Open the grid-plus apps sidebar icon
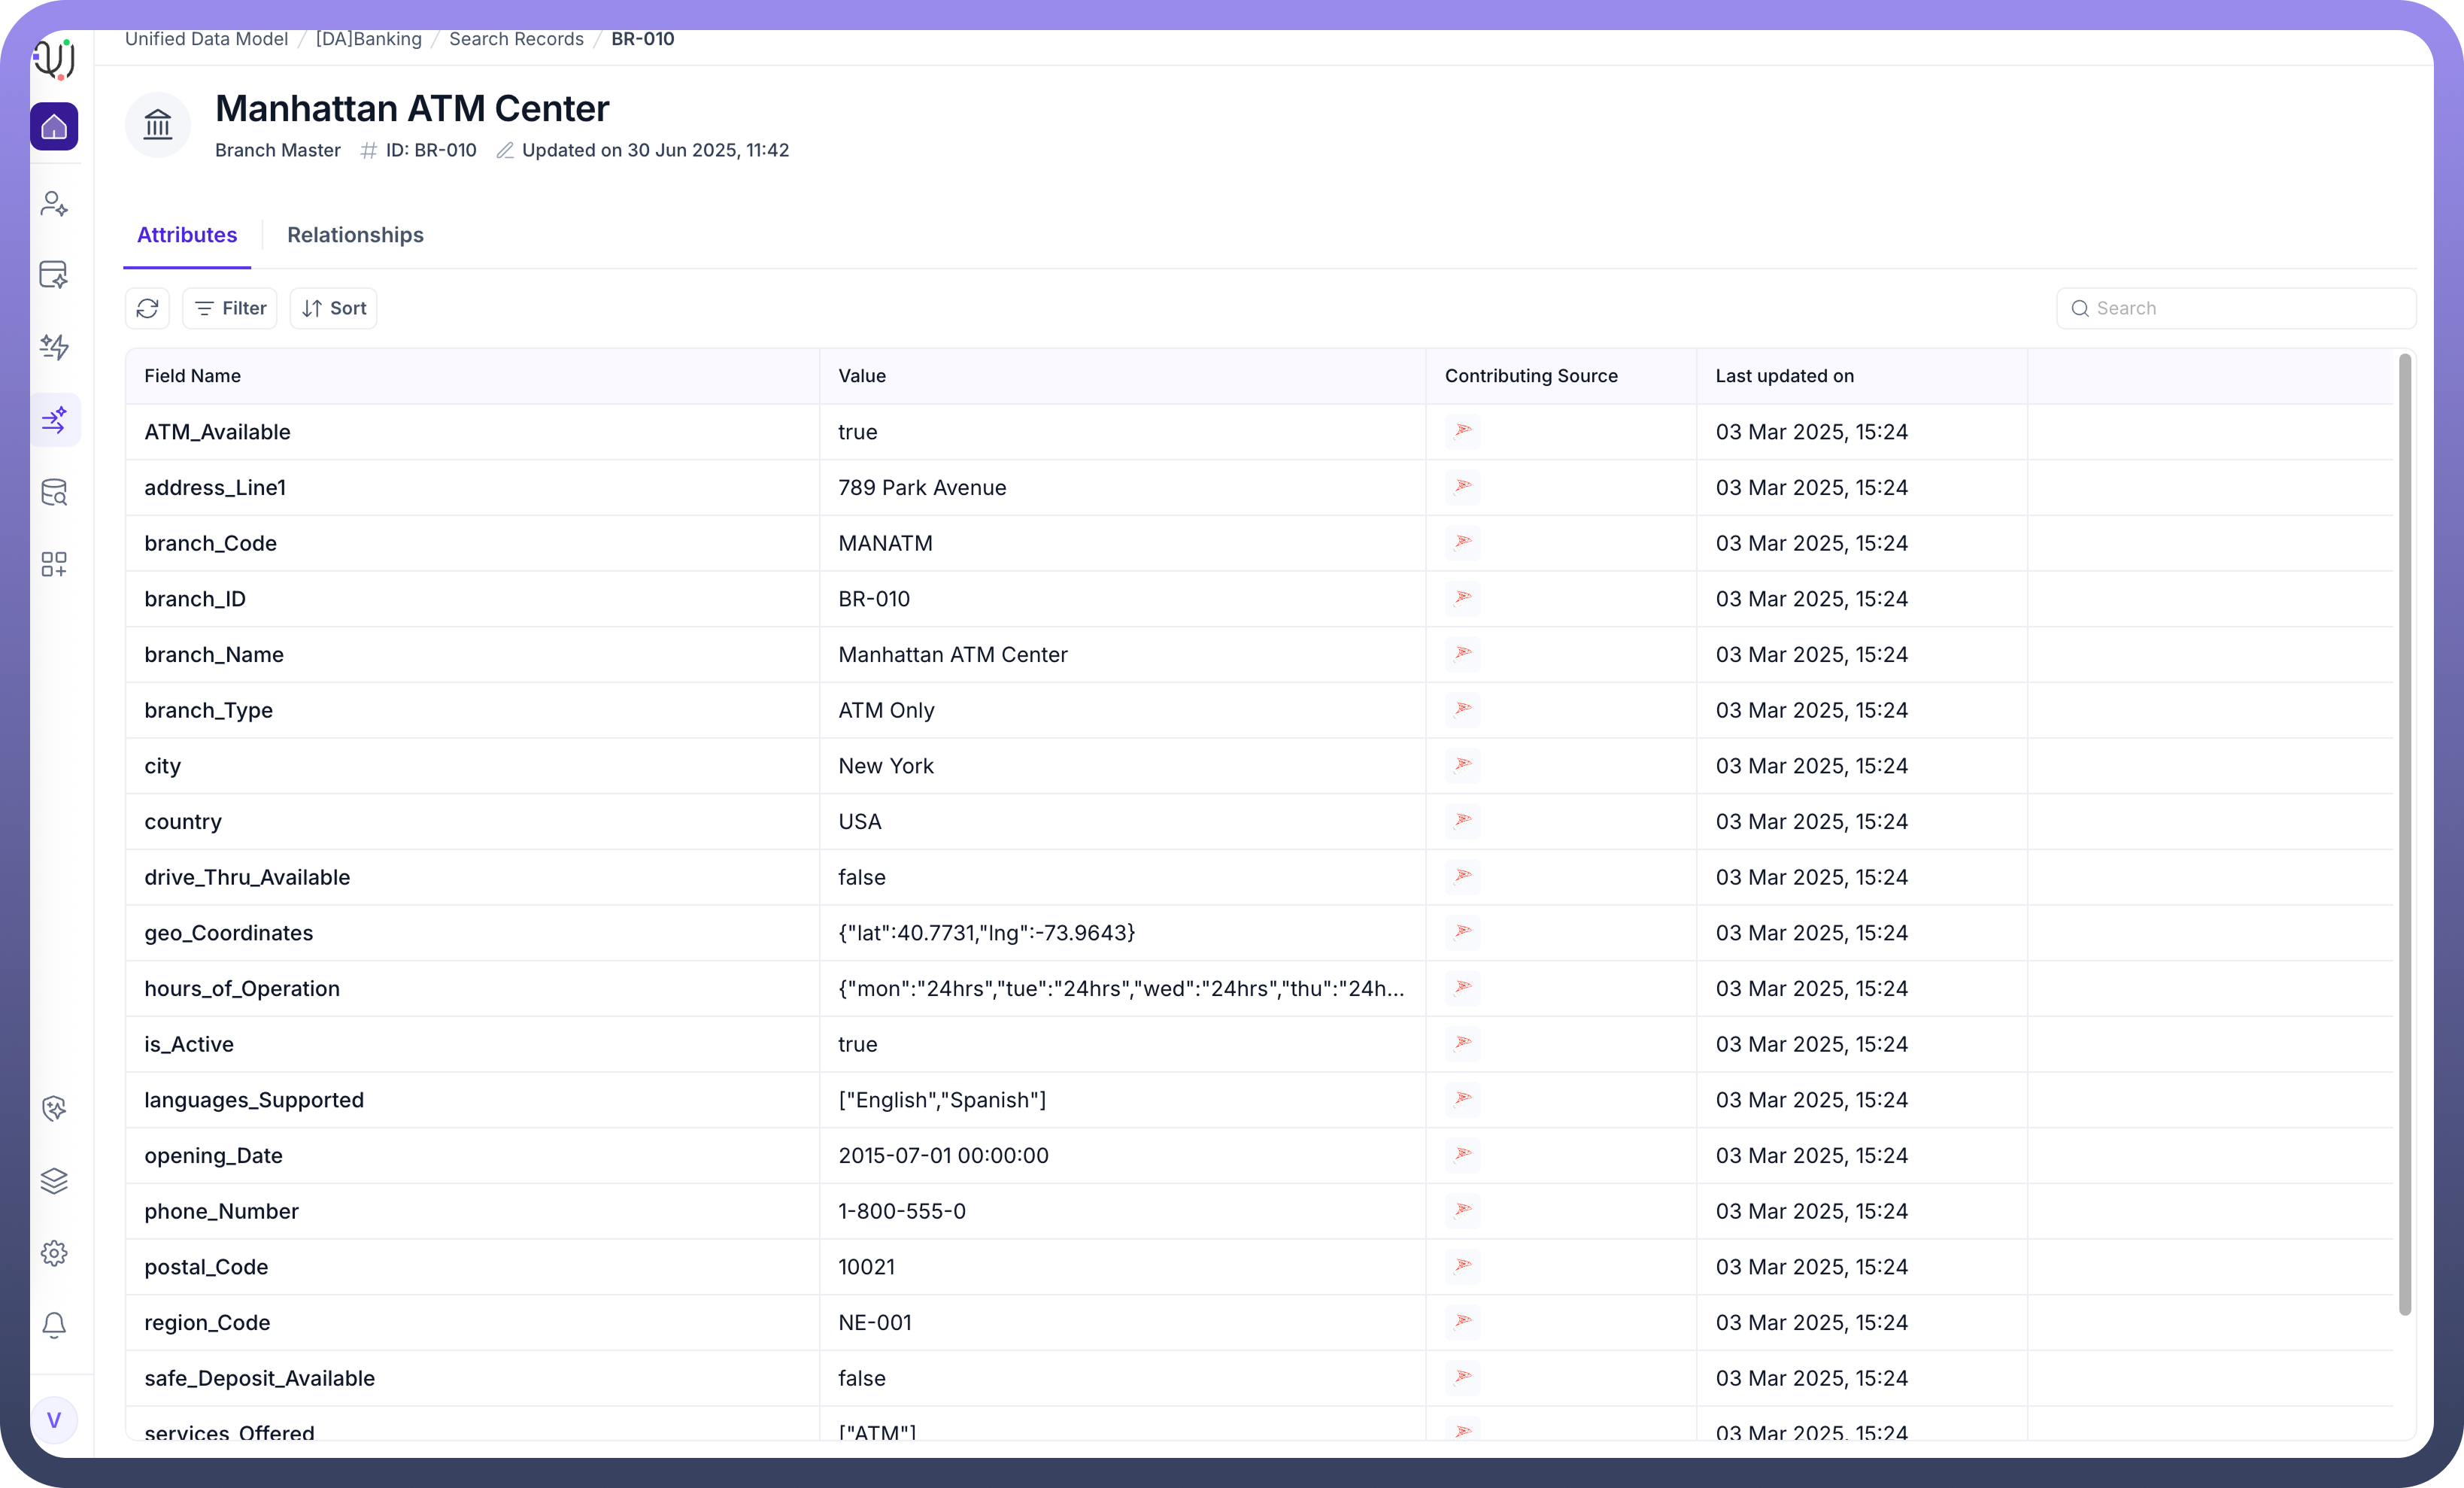Image resolution: width=2464 pixels, height=1488 pixels. coord(54,564)
